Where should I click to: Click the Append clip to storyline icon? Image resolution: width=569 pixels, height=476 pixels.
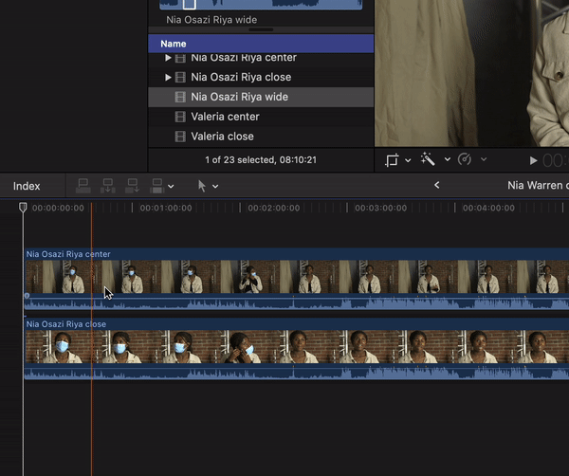133,186
